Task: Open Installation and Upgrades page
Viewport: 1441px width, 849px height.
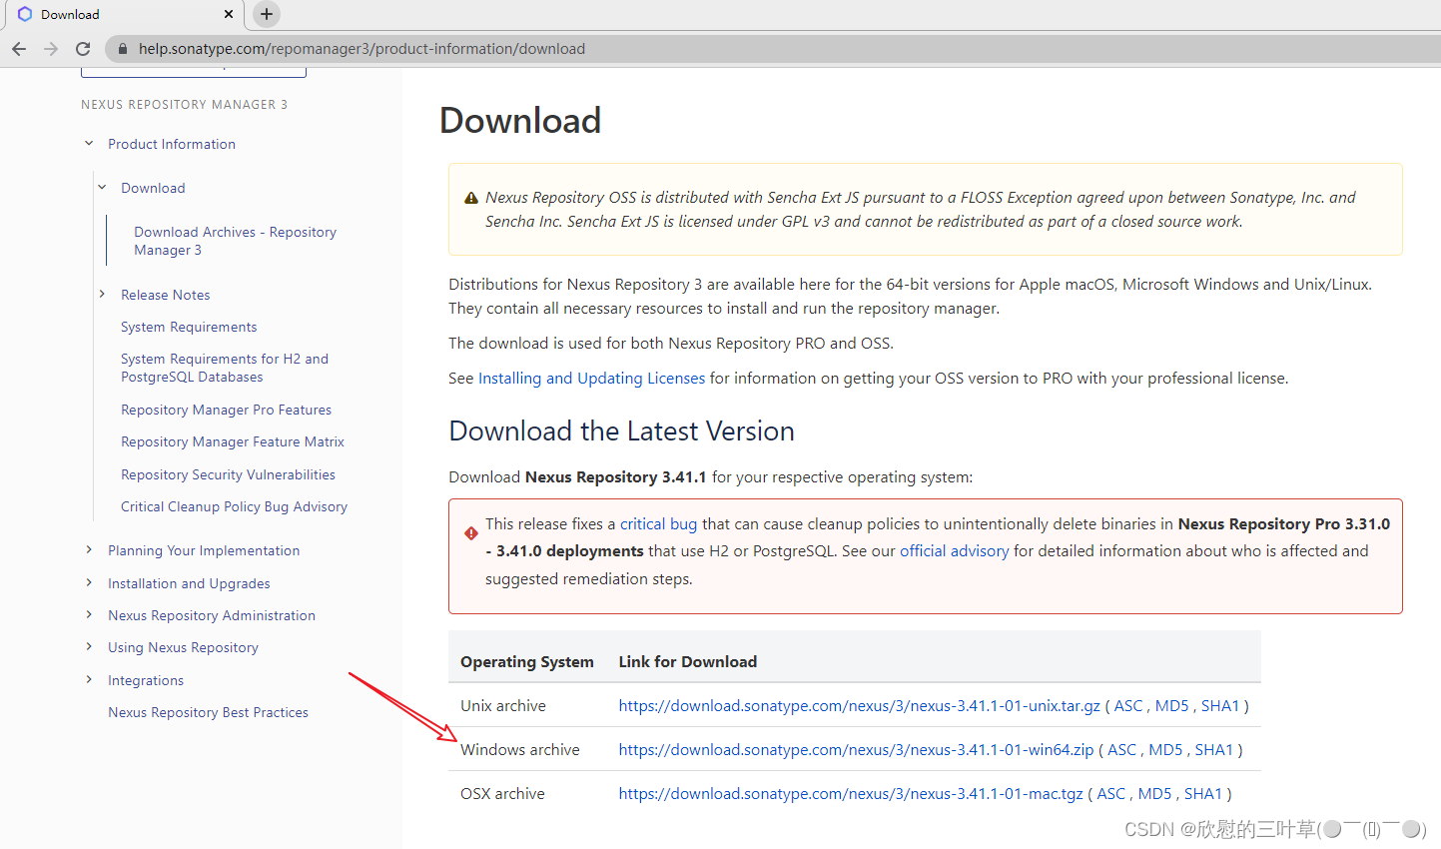Action: click(x=189, y=583)
